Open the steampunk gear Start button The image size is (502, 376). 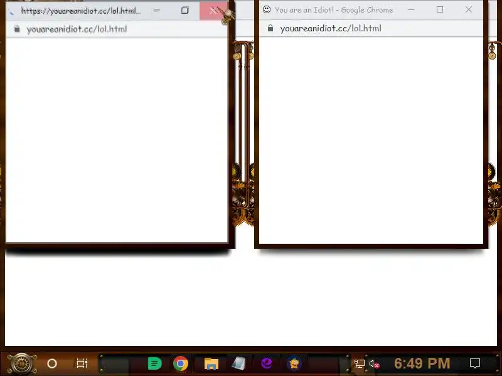(22, 363)
